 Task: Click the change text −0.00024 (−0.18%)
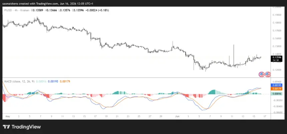tap(97, 10)
